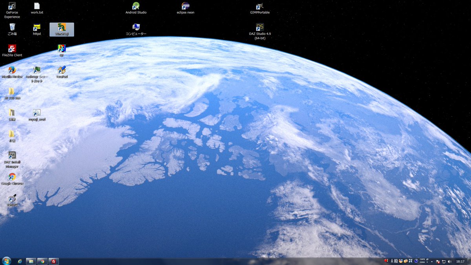471x265 pixels.
Task: Toggle the IME input mode A indicator
Action: pos(392,261)
